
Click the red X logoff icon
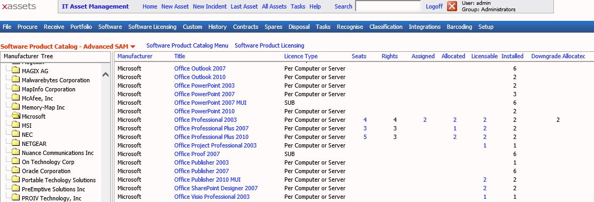pyautogui.click(x=452, y=6)
